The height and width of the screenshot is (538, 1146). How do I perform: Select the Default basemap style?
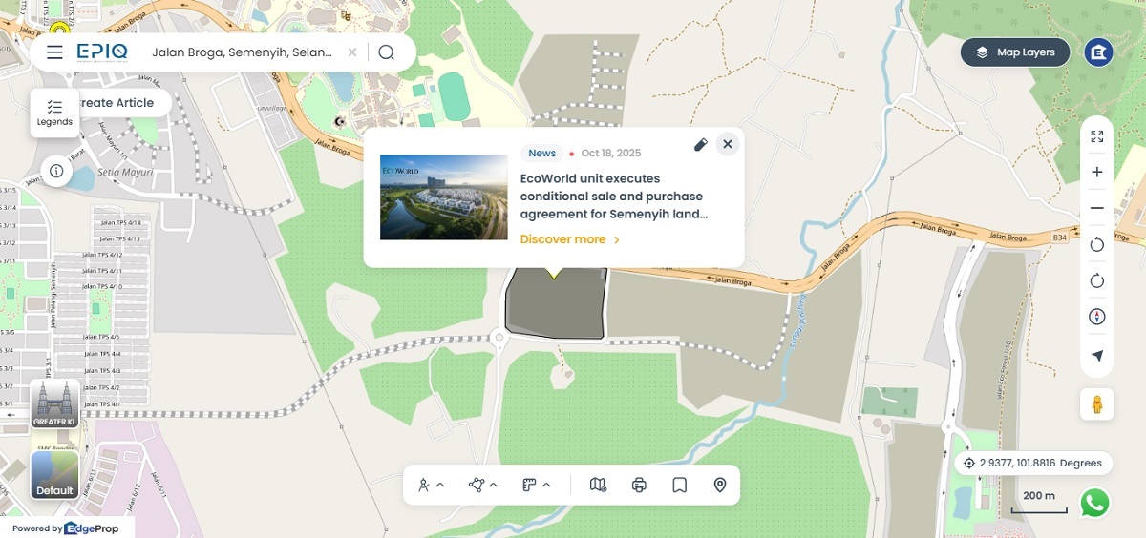click(x=54, y=475)
